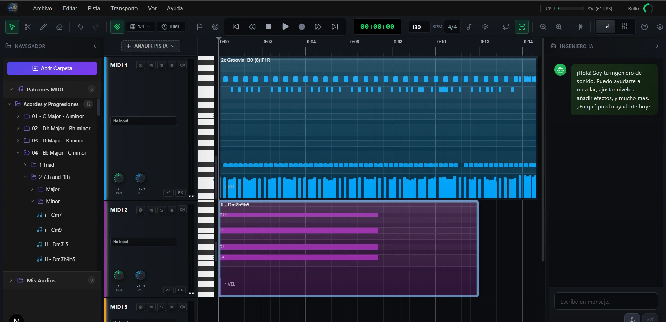The image size is (666, 322).
Task: Select the pencil draw tool
Action: pos(43,27)
